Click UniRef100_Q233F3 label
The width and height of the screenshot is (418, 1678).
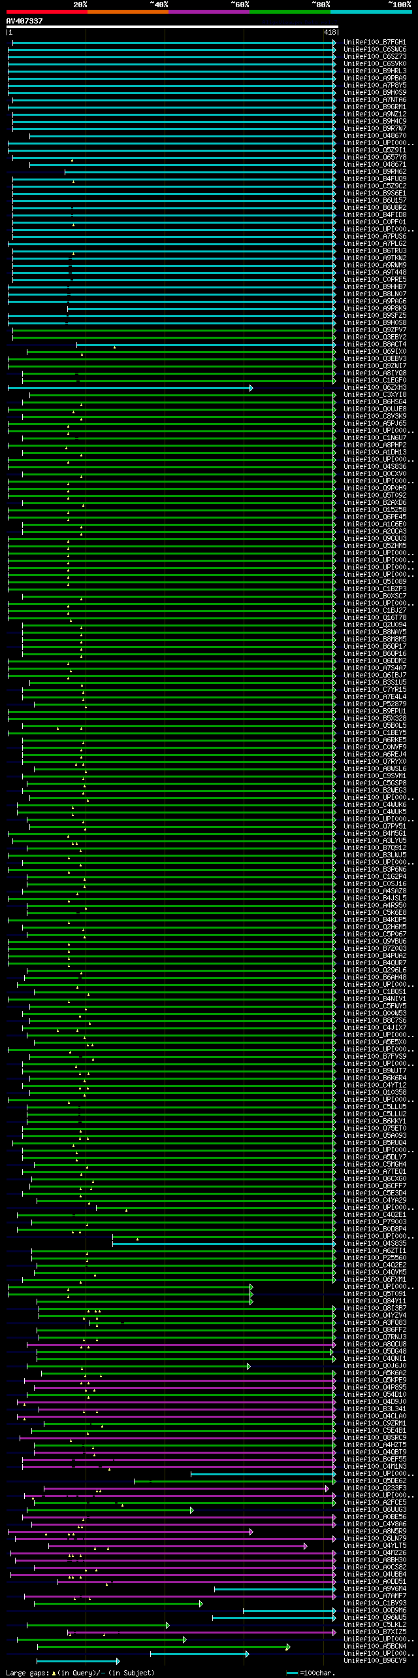[375, 1488]
